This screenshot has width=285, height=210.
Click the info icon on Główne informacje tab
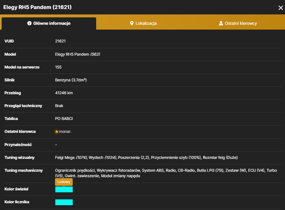click(29, 23)
